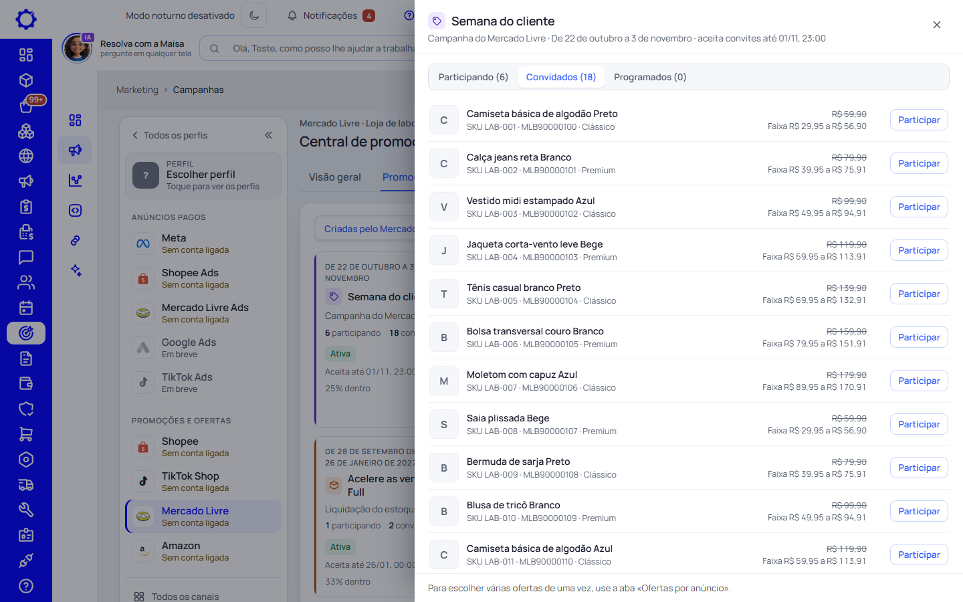
Task: Select the Mercado Livre Ads channel
Action: point(203,313)
